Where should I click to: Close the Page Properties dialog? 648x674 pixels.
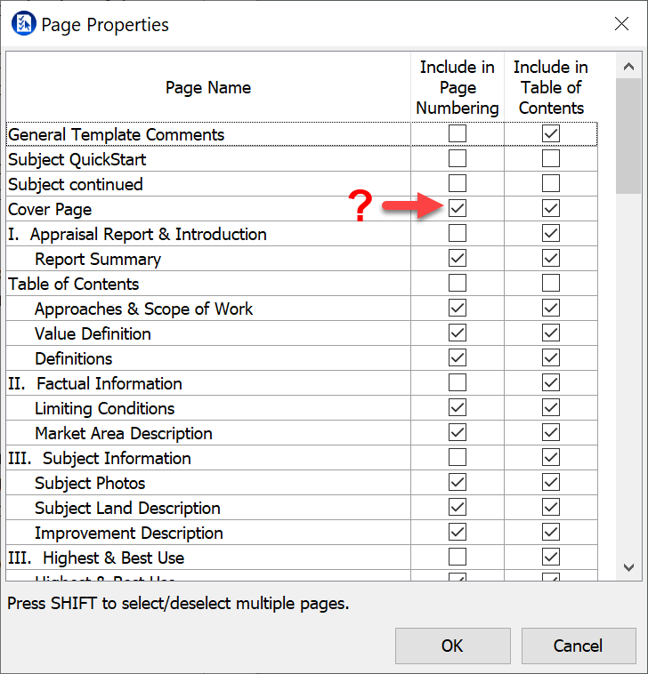(x=621, y=24)
